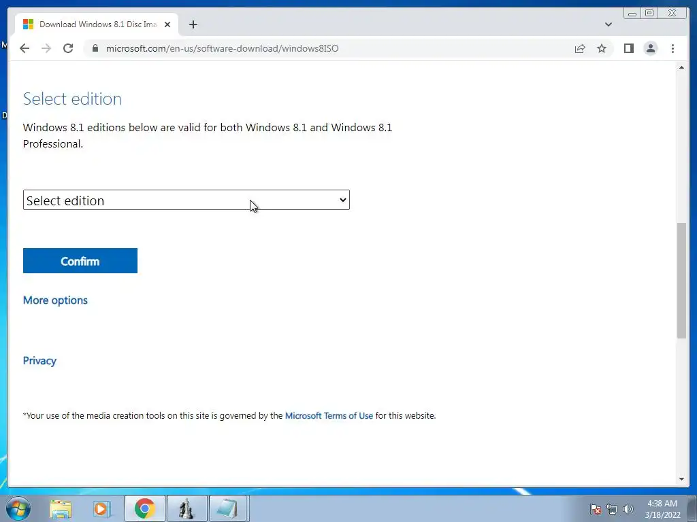Image resolution: width=697 pixels, height=522 pixels.
Task: Close the Download Windows 8.1 tab
Action: 167,24
